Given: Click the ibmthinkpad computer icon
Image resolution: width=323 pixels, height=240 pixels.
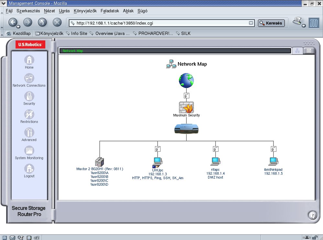Looking at the screenshot, I should coord(273,161).
